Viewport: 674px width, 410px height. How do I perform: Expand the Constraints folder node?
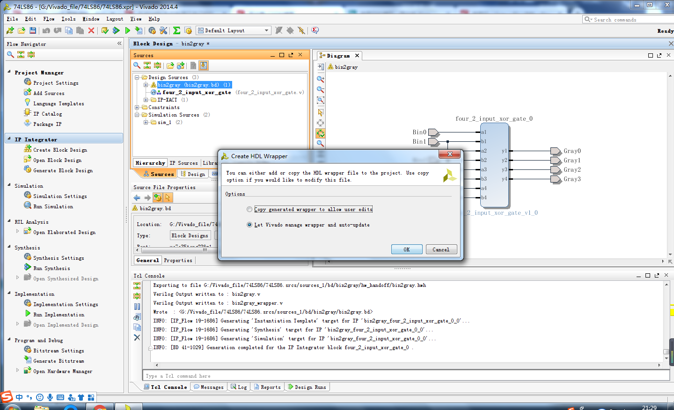pyautogui.click(x=137, y=108)
